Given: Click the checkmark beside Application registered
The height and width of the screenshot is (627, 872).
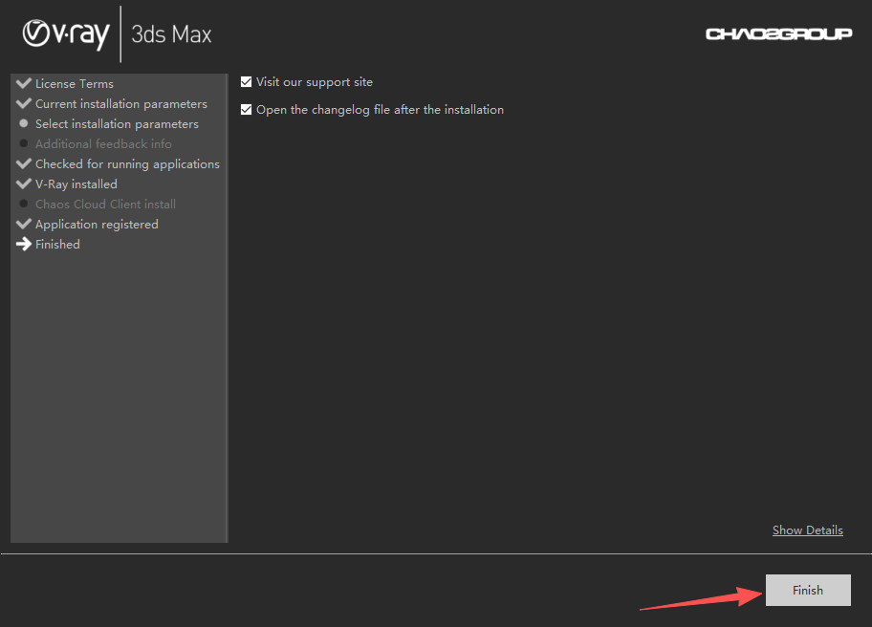Looking at the screenshot, I should point(24,224).
